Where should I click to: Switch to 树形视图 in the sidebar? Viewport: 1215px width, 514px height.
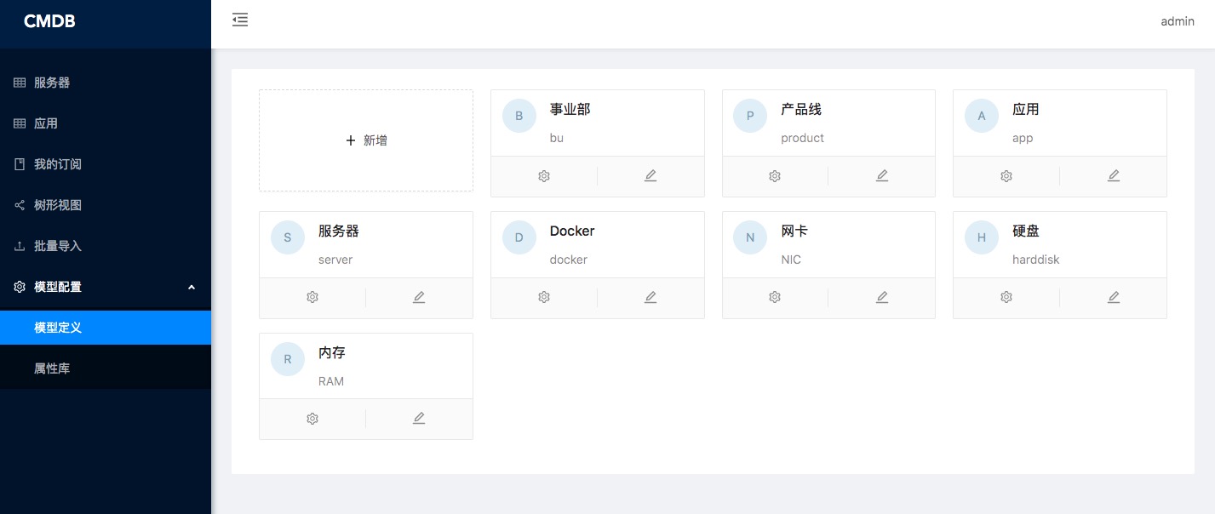coord(58,205)
